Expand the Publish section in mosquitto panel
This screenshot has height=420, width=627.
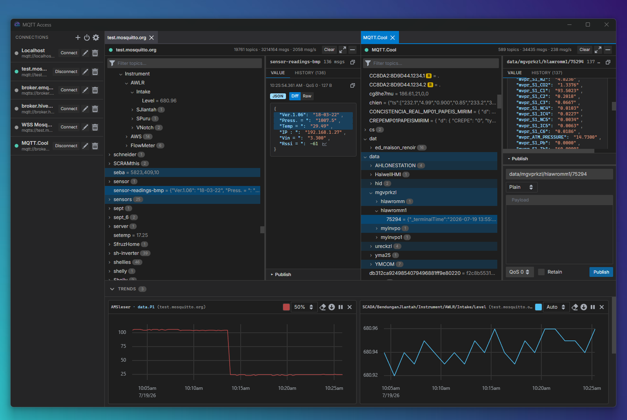pyautogui.click(x=281, y=275)
